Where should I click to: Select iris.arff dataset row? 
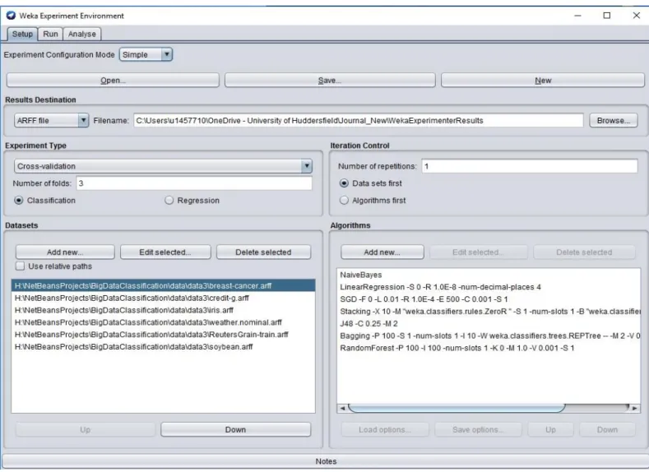click(163, 310)
